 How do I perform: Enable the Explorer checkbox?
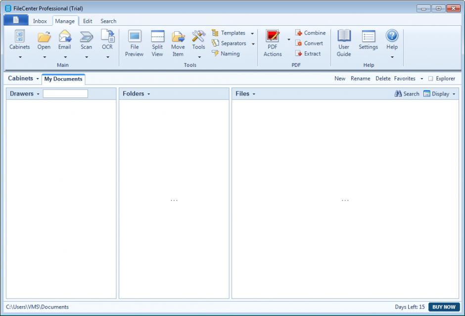pos(430,79)
